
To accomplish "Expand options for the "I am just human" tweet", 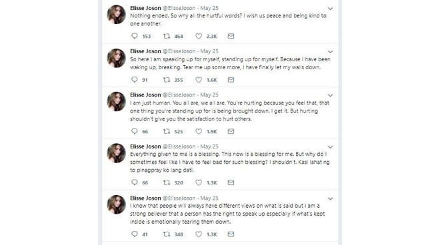I will [x=330, y=95].
